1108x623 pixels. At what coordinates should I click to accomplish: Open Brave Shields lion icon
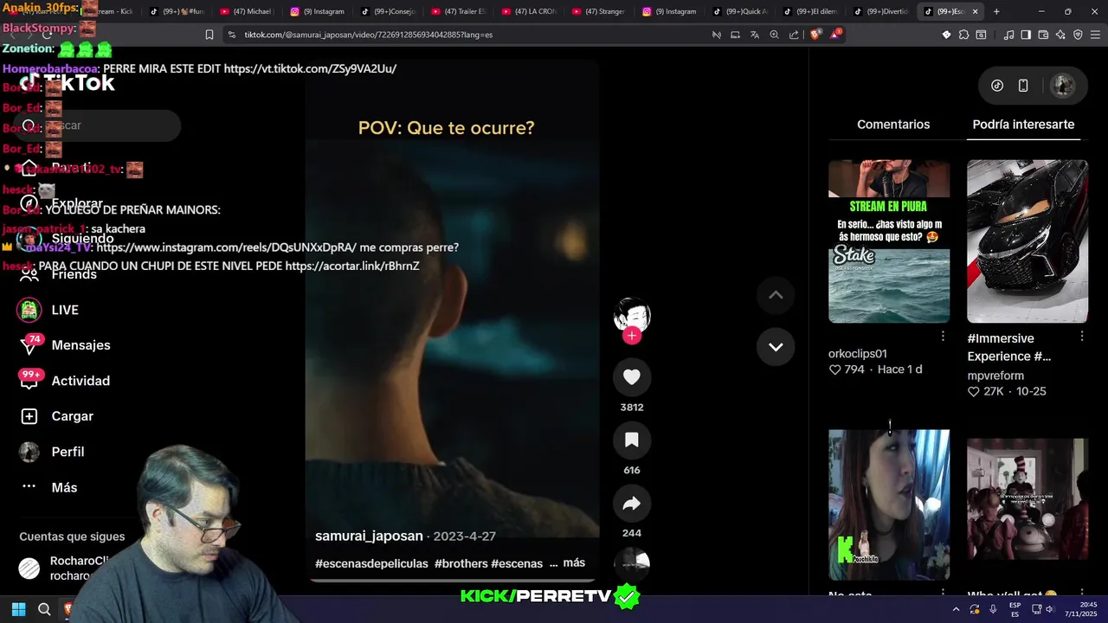pos(815,35)
